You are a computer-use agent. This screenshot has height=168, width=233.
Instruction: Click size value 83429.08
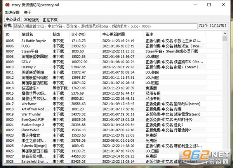[x=78, y=161]
